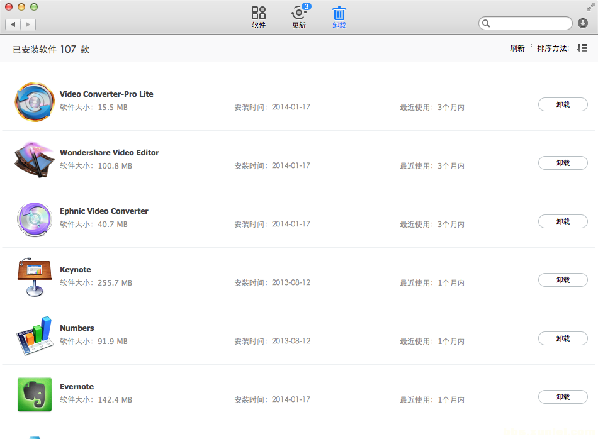Click the 排序方法 label

pos(553,48)
